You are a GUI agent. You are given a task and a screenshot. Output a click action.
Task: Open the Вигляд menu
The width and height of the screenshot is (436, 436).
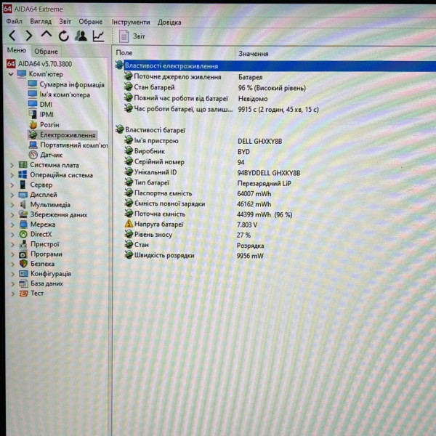41,21
